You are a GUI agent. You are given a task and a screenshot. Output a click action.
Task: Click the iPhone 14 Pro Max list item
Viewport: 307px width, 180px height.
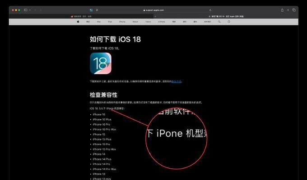[x=105, y=169]
